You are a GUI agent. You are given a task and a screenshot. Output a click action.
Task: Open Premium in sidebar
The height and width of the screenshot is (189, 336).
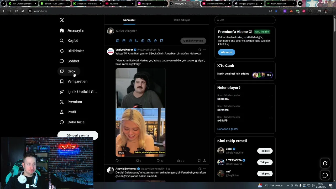(71, 102)
